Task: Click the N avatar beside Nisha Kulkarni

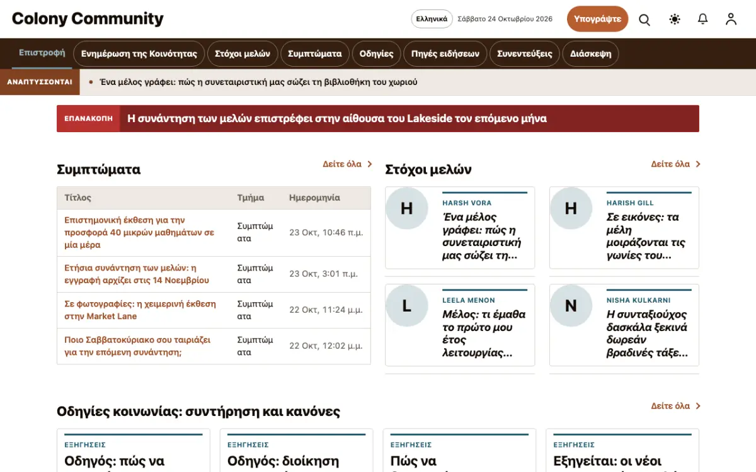Action: (x=571, y=306)
